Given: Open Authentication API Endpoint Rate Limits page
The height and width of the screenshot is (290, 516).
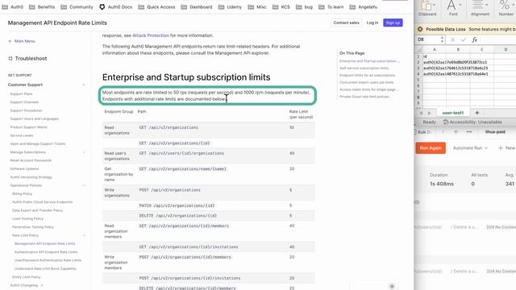Looking at the screenshot, I should 46,252.
